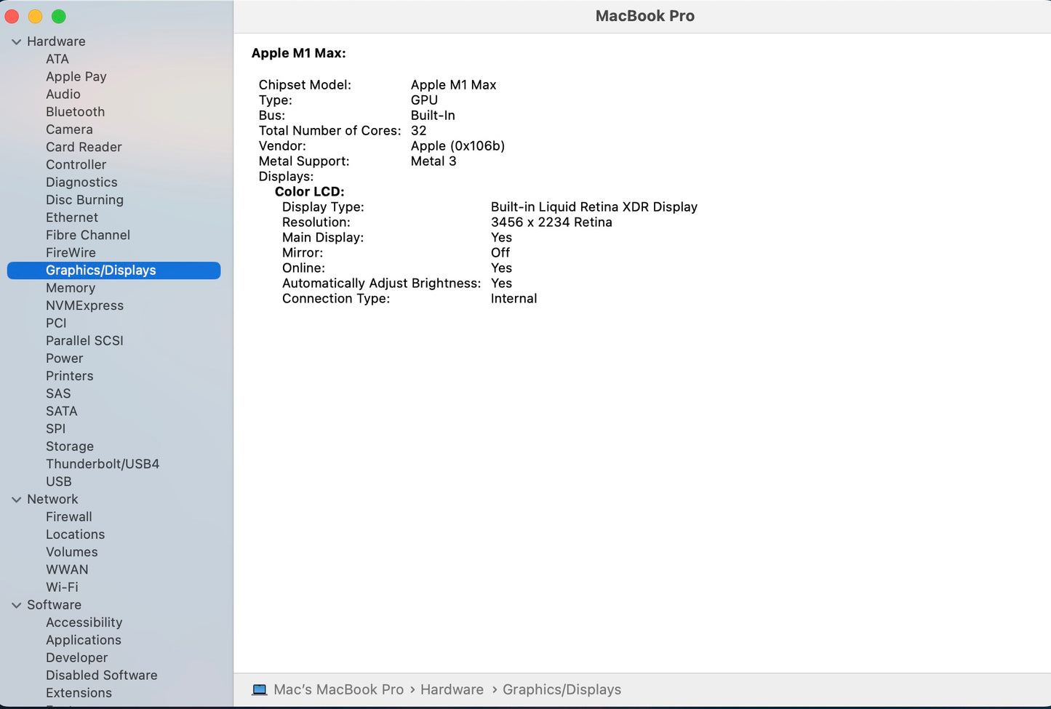Select SATA in the sidebar
The image size is (1051, 709).
(x=61, y=411)
